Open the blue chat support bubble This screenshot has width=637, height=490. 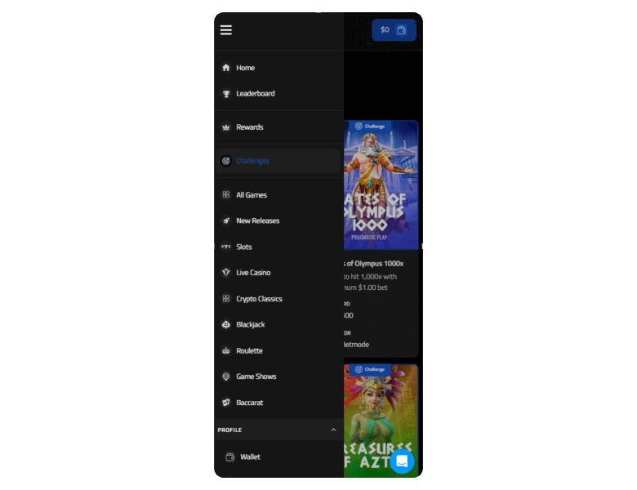(402, 461)
